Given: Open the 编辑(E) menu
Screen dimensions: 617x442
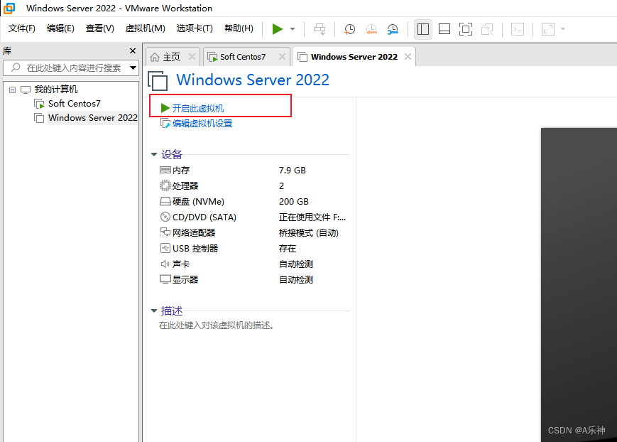Looking at the screenshot, I should click(60, 28).
